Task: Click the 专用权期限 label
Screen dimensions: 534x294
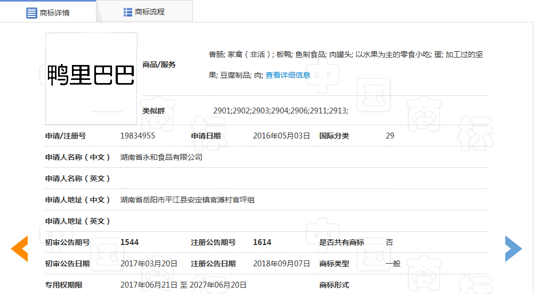Action: (63, 285)
